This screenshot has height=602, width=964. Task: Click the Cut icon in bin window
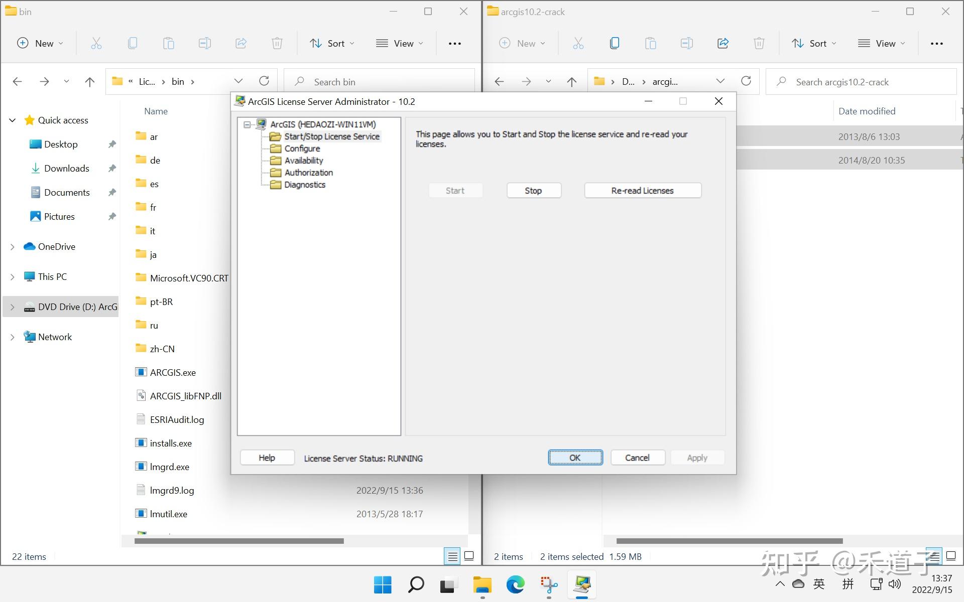(96, 44)
